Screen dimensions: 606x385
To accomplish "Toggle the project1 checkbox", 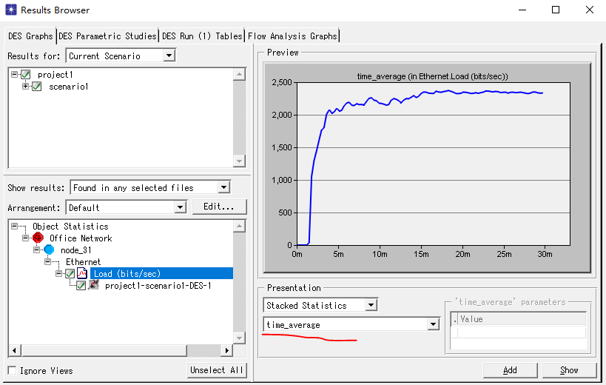I will click(x=25, y=74).
